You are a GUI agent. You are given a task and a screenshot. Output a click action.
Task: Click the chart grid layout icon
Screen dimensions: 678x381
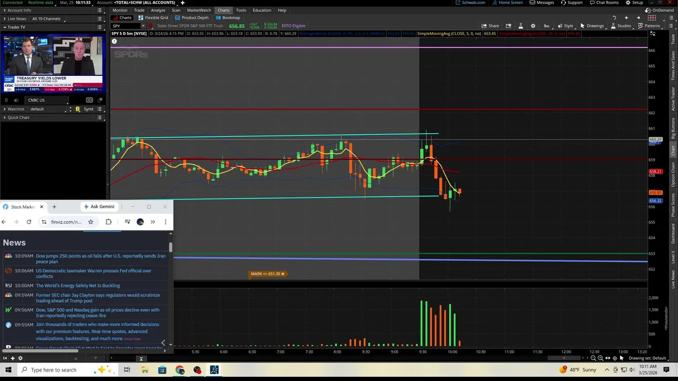tap(652, 18)
